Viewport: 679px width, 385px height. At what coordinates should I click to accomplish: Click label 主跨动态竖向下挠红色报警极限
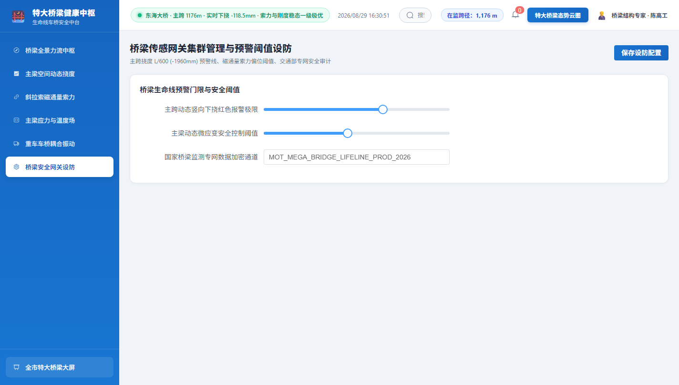(211, 109)
